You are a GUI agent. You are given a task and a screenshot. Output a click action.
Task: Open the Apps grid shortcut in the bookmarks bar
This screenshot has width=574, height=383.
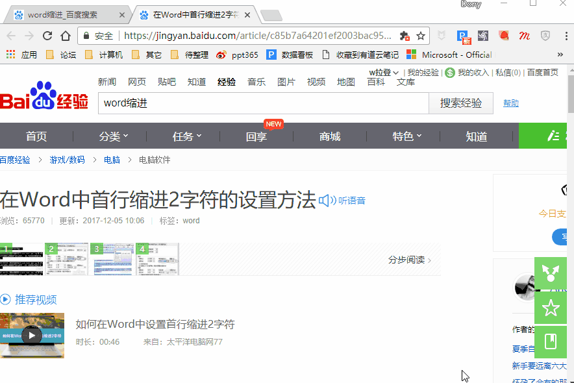(10, 55)
